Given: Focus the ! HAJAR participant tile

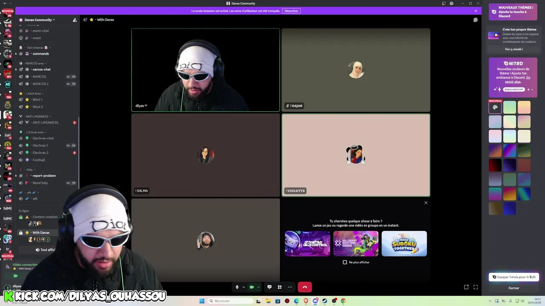Looking at the screenshot, I should (356, 70).
